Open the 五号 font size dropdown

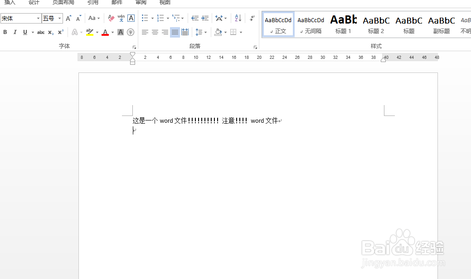[59, 18]
